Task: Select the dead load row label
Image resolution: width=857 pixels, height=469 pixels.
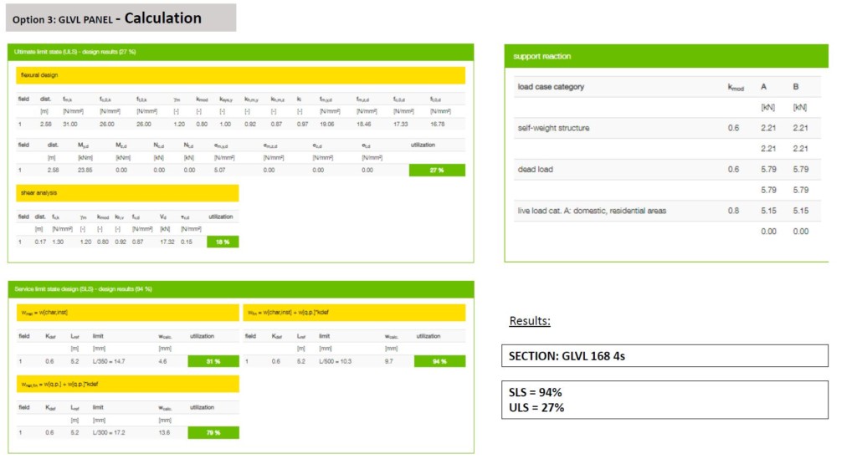Action: click(x=536, y=170)
